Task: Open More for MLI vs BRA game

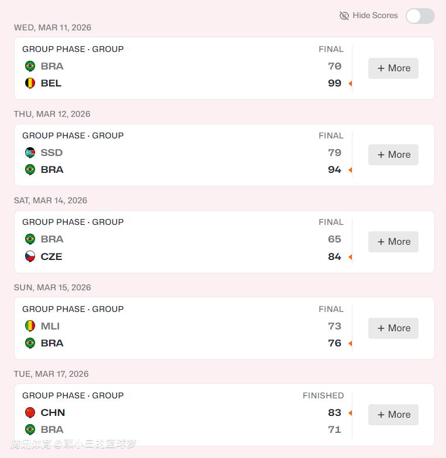Action: click(393, 328)
